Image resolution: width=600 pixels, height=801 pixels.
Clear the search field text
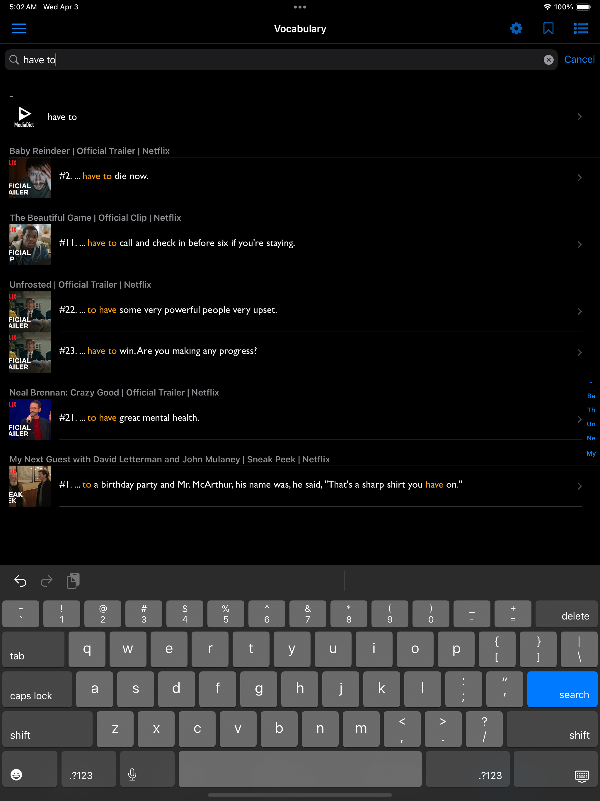pos(548,60)
